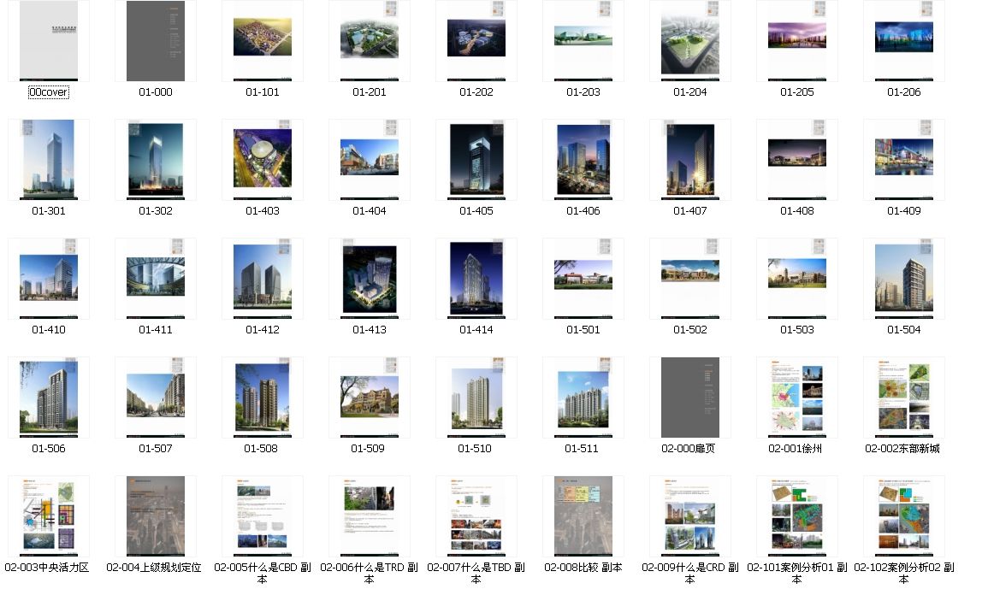The image size is (988, 589).
Task: View the night scene image 01-201
Action: point(369,40)
